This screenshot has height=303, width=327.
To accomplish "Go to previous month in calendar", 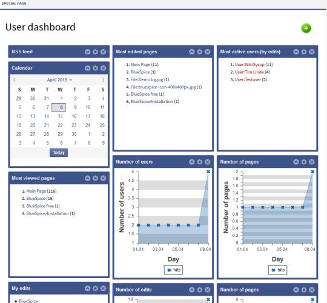I will [x=15, y=80].
